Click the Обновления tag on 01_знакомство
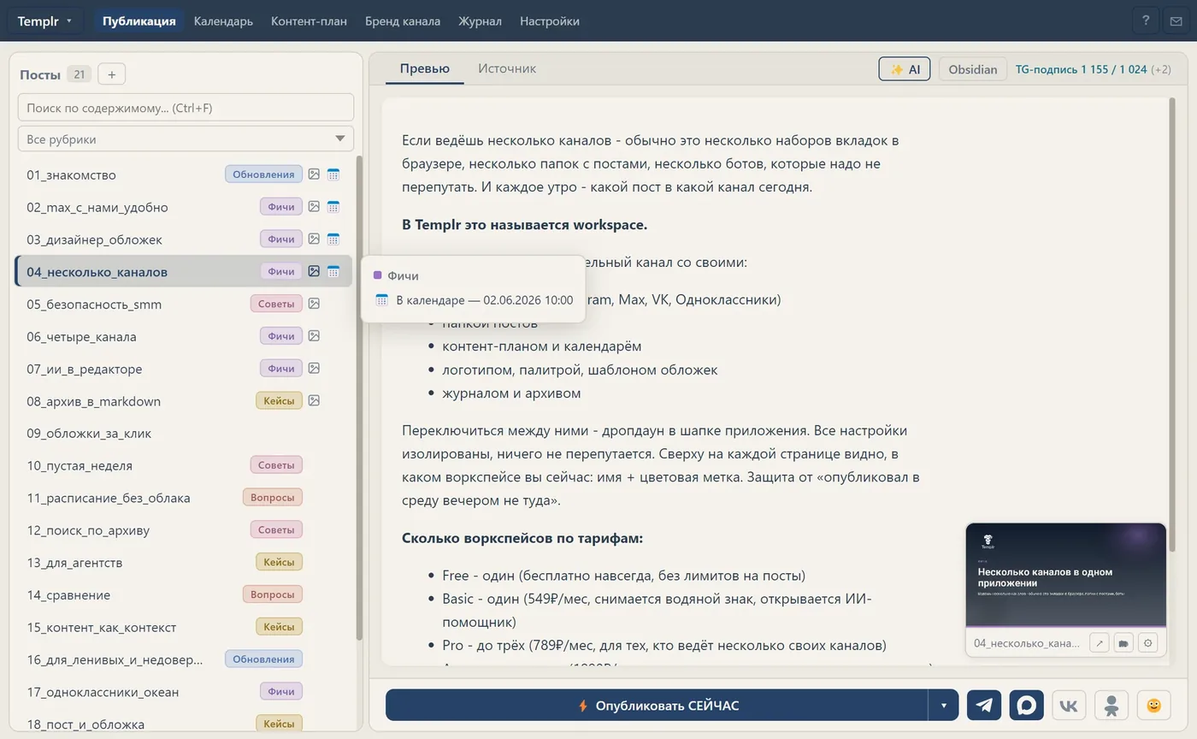The image size is (1197, 739). click(263, 174)
